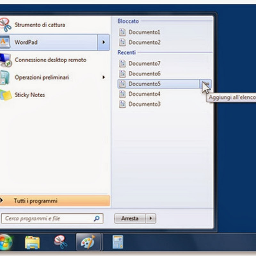
Task: Open the Arresta options arrow
Action: tap(151, 218)
